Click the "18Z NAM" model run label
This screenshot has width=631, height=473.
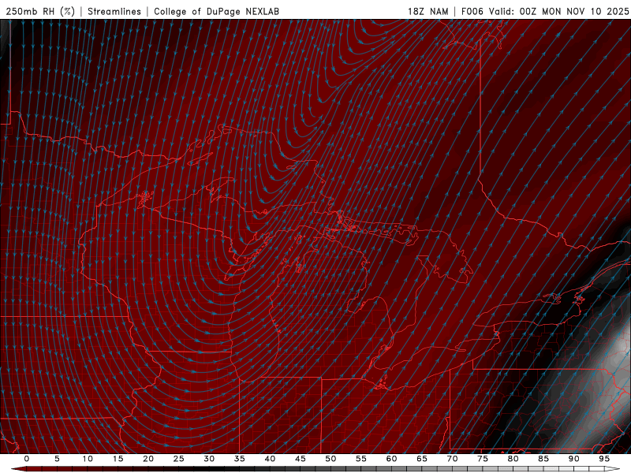[428, 11]
